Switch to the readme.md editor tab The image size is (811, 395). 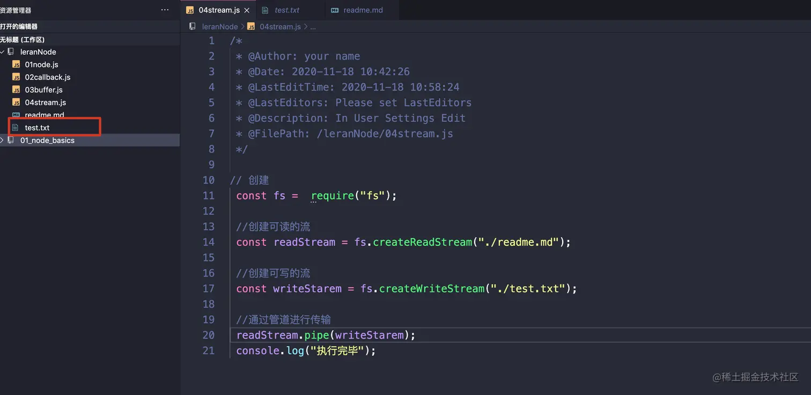363,10
